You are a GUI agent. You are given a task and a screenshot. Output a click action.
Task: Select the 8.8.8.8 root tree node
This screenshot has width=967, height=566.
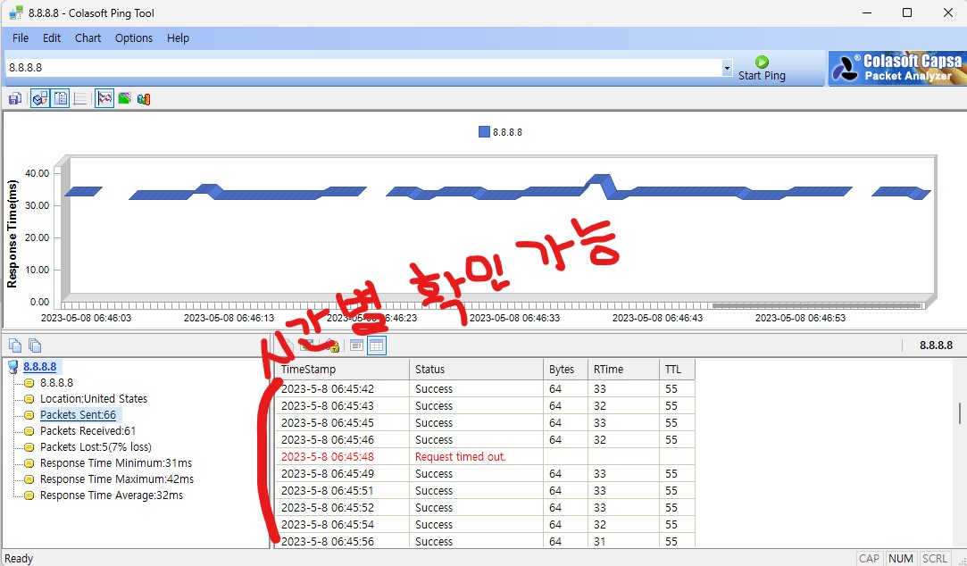pos(40,367)
